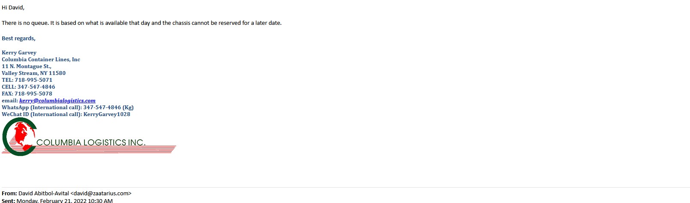Click the WeChat ID KerryGarvey1028
Image resolution: width=690 pixels, height=203 pixels.
click(x=107, y=114)
